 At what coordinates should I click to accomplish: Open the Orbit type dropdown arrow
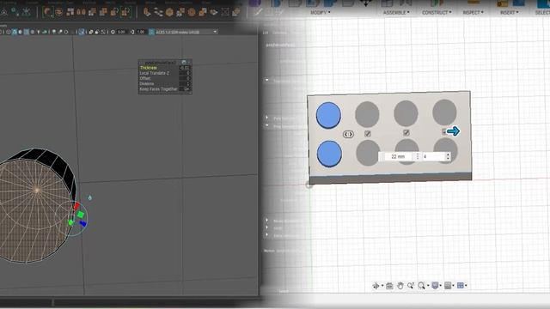coord(382,286)
